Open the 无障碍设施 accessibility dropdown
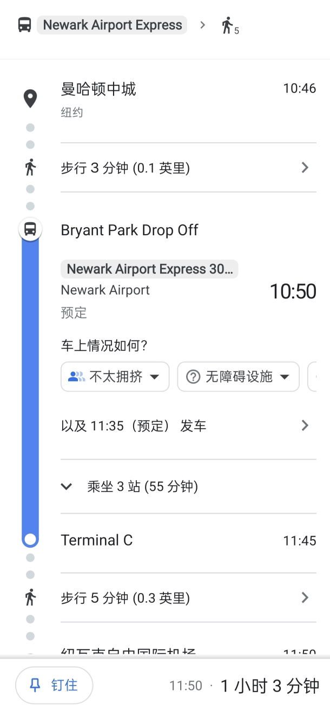The height and width of the screenshot is (712, 330). (x=238, y=377)
